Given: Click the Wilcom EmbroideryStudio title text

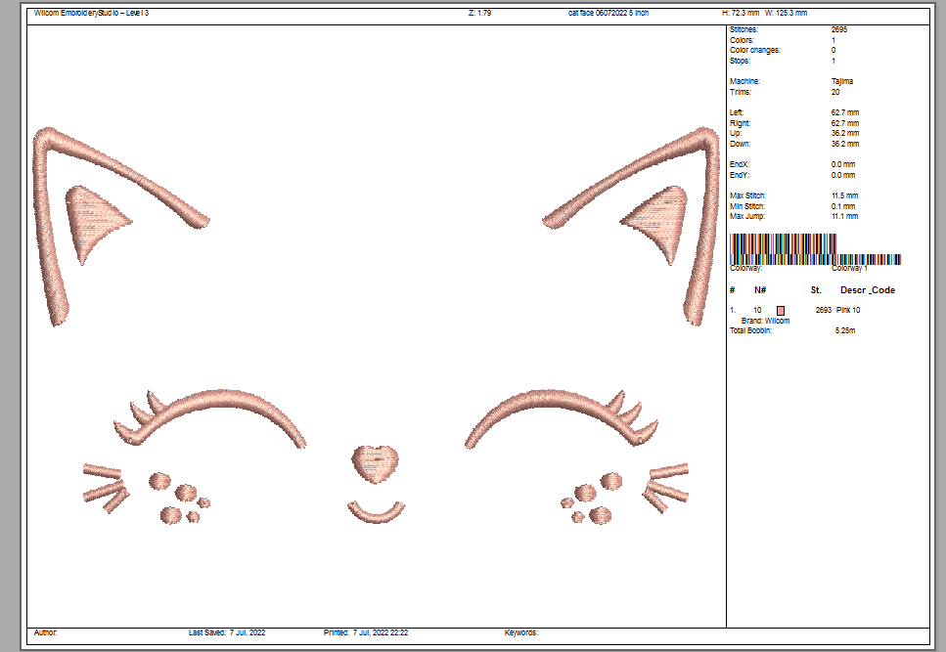Looking at the screenshot, I should (x=92, y=14).
